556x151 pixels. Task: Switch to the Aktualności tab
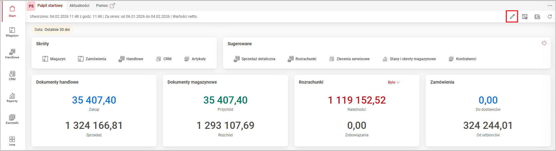79,6
